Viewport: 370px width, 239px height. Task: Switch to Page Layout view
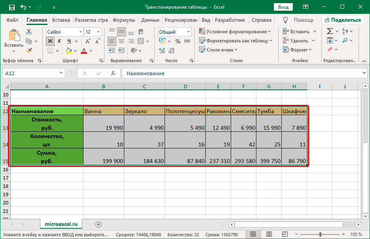pos(269,234)
